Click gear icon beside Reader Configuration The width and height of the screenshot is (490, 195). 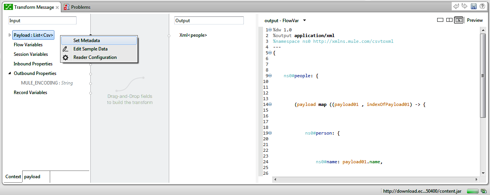pyautogui.click(x=66, y=57)
